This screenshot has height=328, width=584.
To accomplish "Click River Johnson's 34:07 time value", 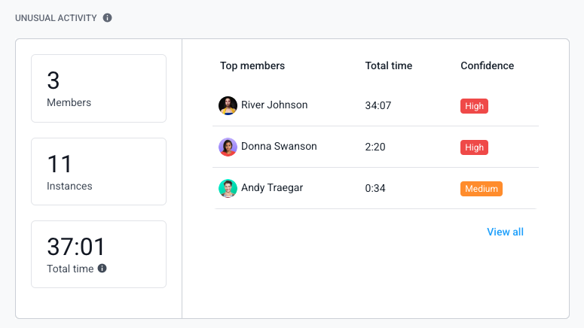I will point(378,105).
